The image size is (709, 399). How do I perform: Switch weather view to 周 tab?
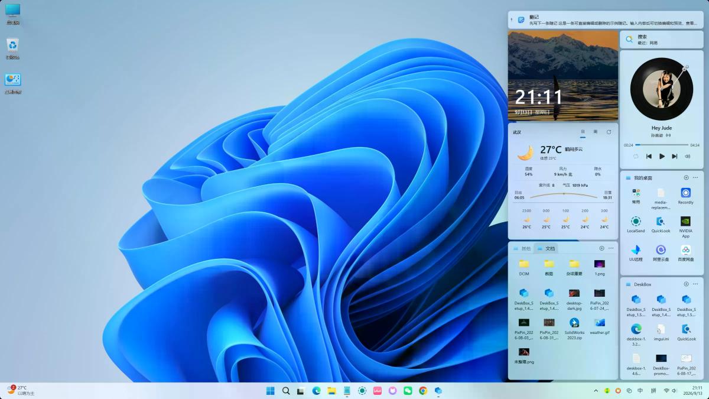(596, 132)
